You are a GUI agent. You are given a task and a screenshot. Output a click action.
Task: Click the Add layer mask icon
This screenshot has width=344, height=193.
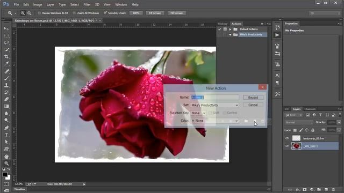[305, 189]
